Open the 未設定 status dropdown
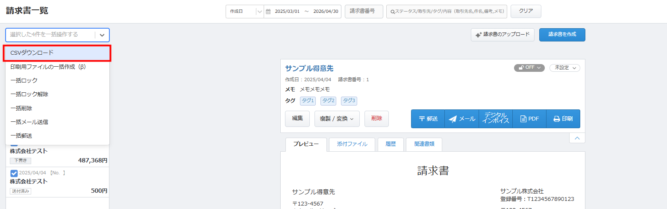This screenshot has height=209, width=667. coord(564,68)
